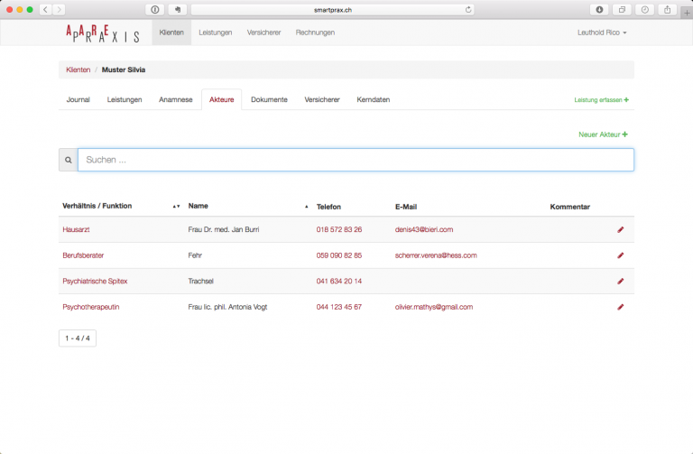
Task: Edit the Berufsberater row with pencil icon
Action: (621, 255)
